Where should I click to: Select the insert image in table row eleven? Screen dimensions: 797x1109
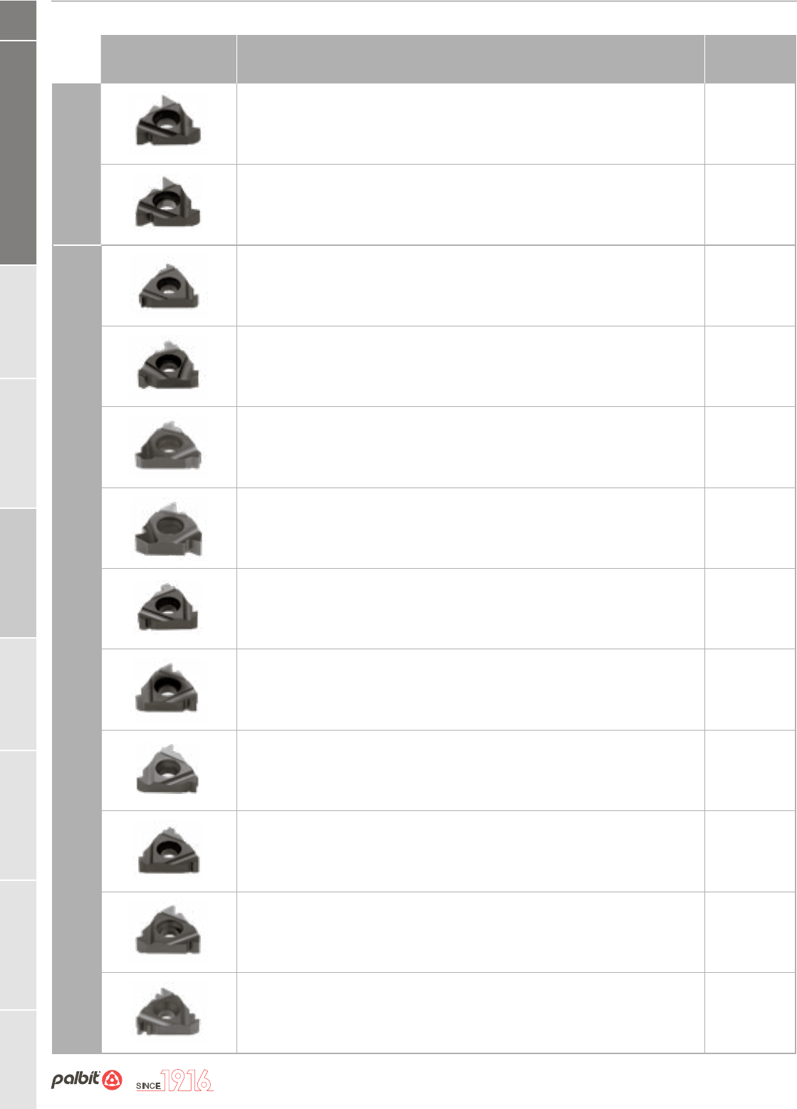pos(168,932)
